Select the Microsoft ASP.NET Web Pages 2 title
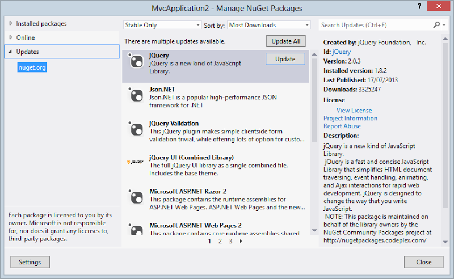Image resolution: width=454 pixels, height=279 pixels. (195, 226)
